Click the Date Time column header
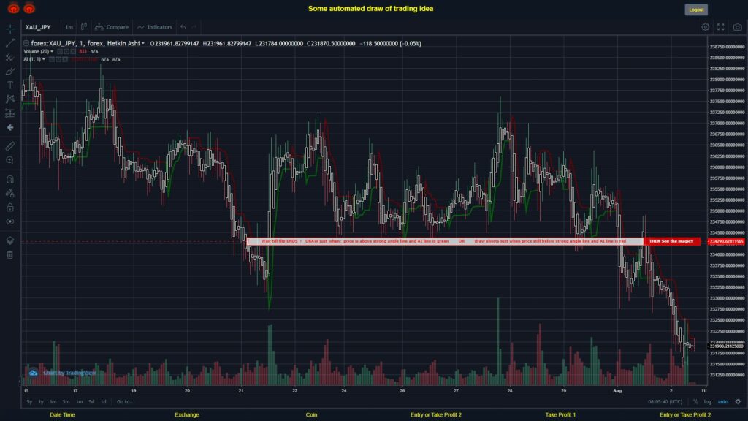This screenshot has width=748, height=421. 63,415
